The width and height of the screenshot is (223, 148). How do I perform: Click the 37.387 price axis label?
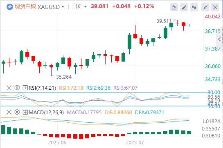[213, 49]
